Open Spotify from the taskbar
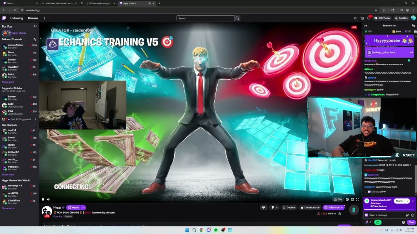The width and height of the screenshot is (417, 234). coord(216,230)
